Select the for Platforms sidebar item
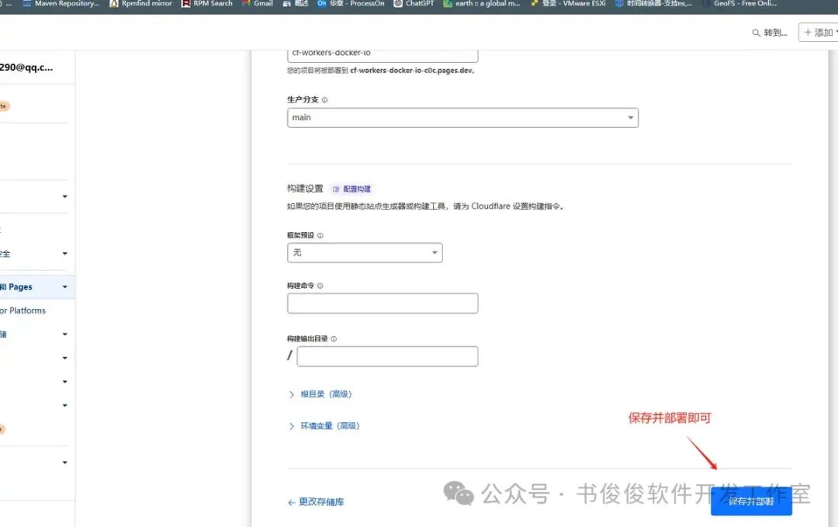Image resolution: width=838 pixels, height=527 pixels. 23,310
